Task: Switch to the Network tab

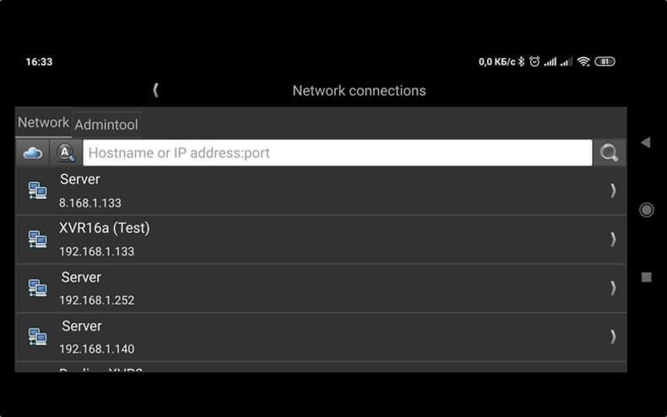Action: tap(43, 122)
